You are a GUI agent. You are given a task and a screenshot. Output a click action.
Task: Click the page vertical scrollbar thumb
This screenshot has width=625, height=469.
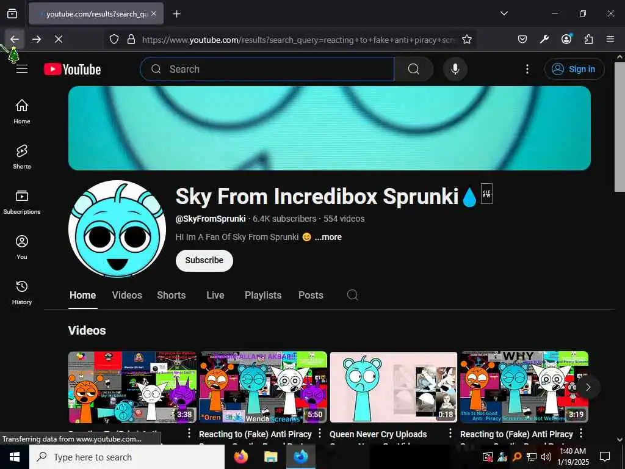point(620,127)
